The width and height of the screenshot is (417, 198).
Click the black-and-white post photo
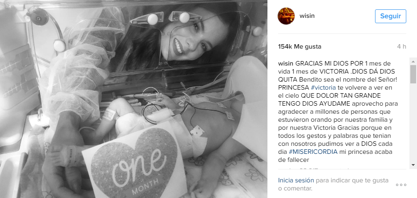coord(133,99)
